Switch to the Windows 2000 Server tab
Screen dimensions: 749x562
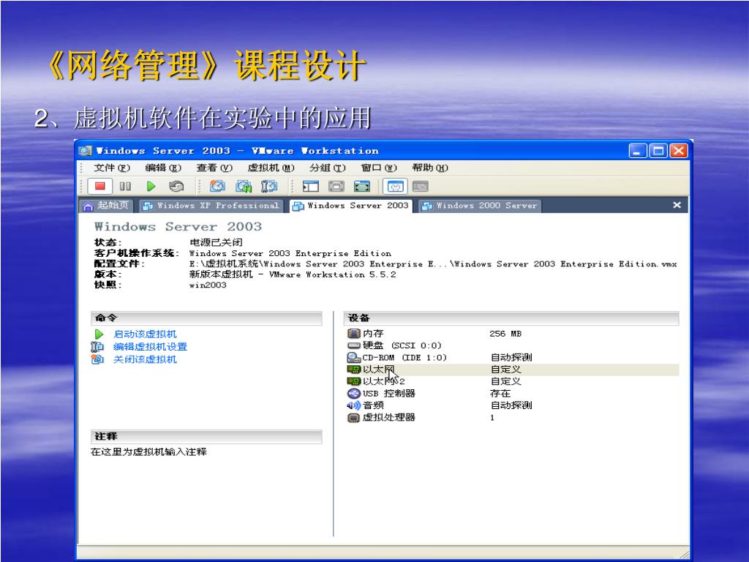tap(480, 206)
